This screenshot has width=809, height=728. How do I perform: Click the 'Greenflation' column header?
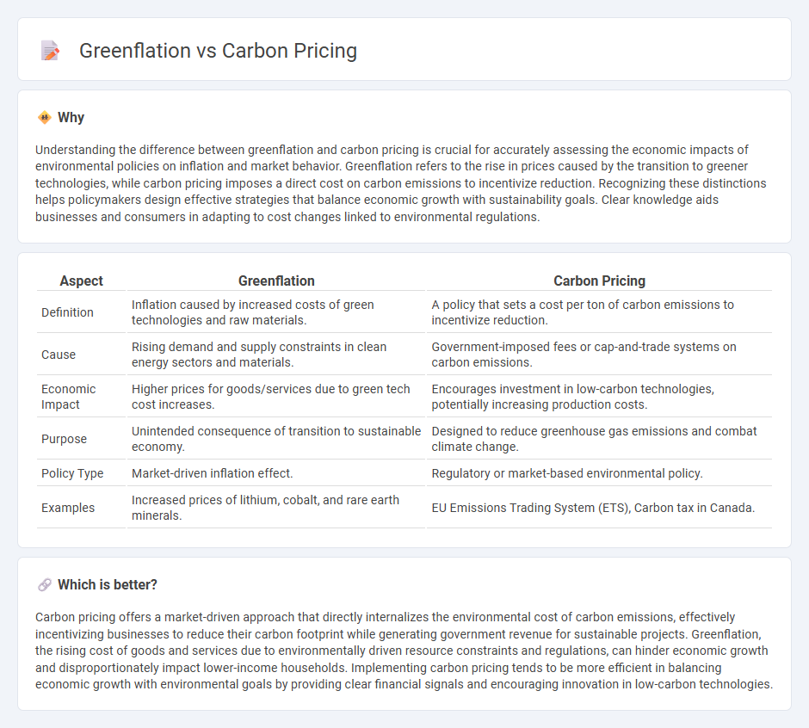pos(276,281)
